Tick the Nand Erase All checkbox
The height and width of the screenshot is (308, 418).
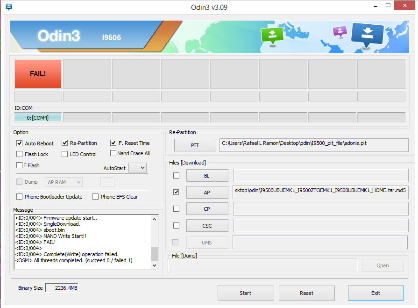[113, 153]
